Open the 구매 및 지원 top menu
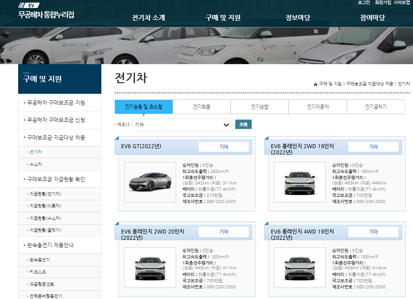 tap(223, 18)
